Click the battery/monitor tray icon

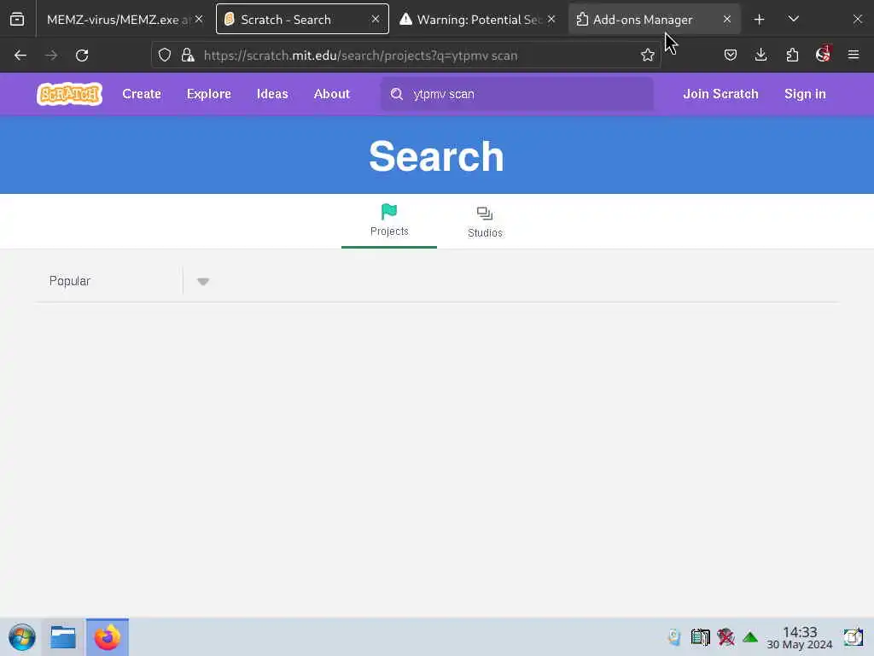tap(700, 637)
